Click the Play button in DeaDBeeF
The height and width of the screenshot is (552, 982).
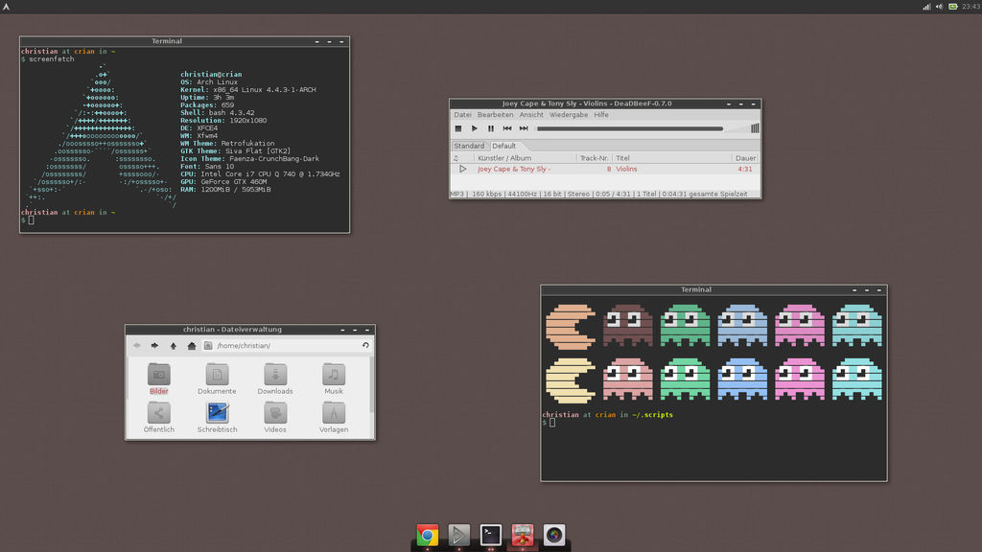pyautogui.click(x=474, y=128)
